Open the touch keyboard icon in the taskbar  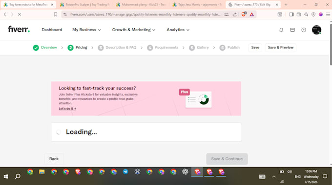(x=262, y=177)
